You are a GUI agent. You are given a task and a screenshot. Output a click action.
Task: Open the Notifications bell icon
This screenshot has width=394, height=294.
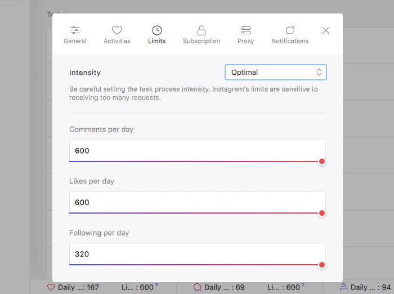[x=290, y=30]
